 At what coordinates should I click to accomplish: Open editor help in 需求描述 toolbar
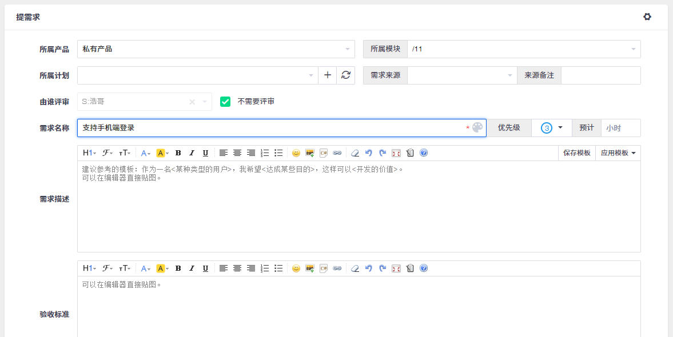424,153
